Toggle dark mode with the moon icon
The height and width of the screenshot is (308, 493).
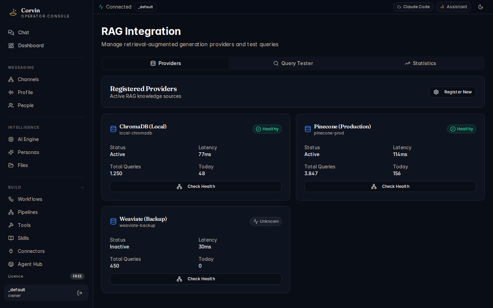click(481, 7)
